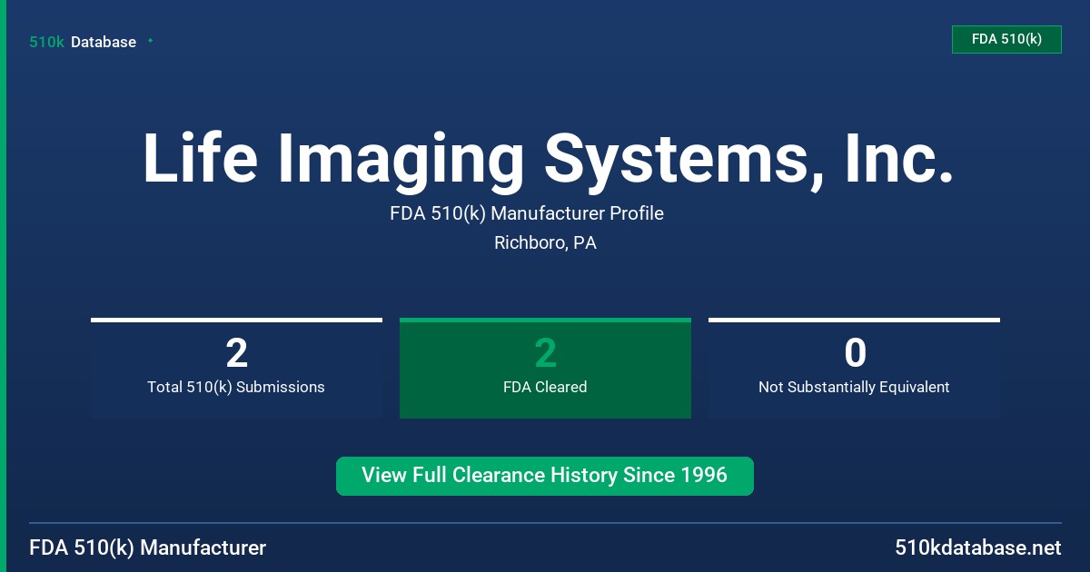Click 'FDA 510(k) Manufacturer Profile' subtitle

pos(527,213)
